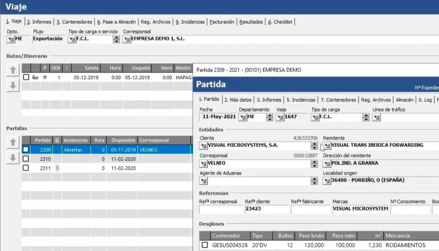Click star icon in route row
This screenshot has height=251, width=439.
tap(45, 77)
